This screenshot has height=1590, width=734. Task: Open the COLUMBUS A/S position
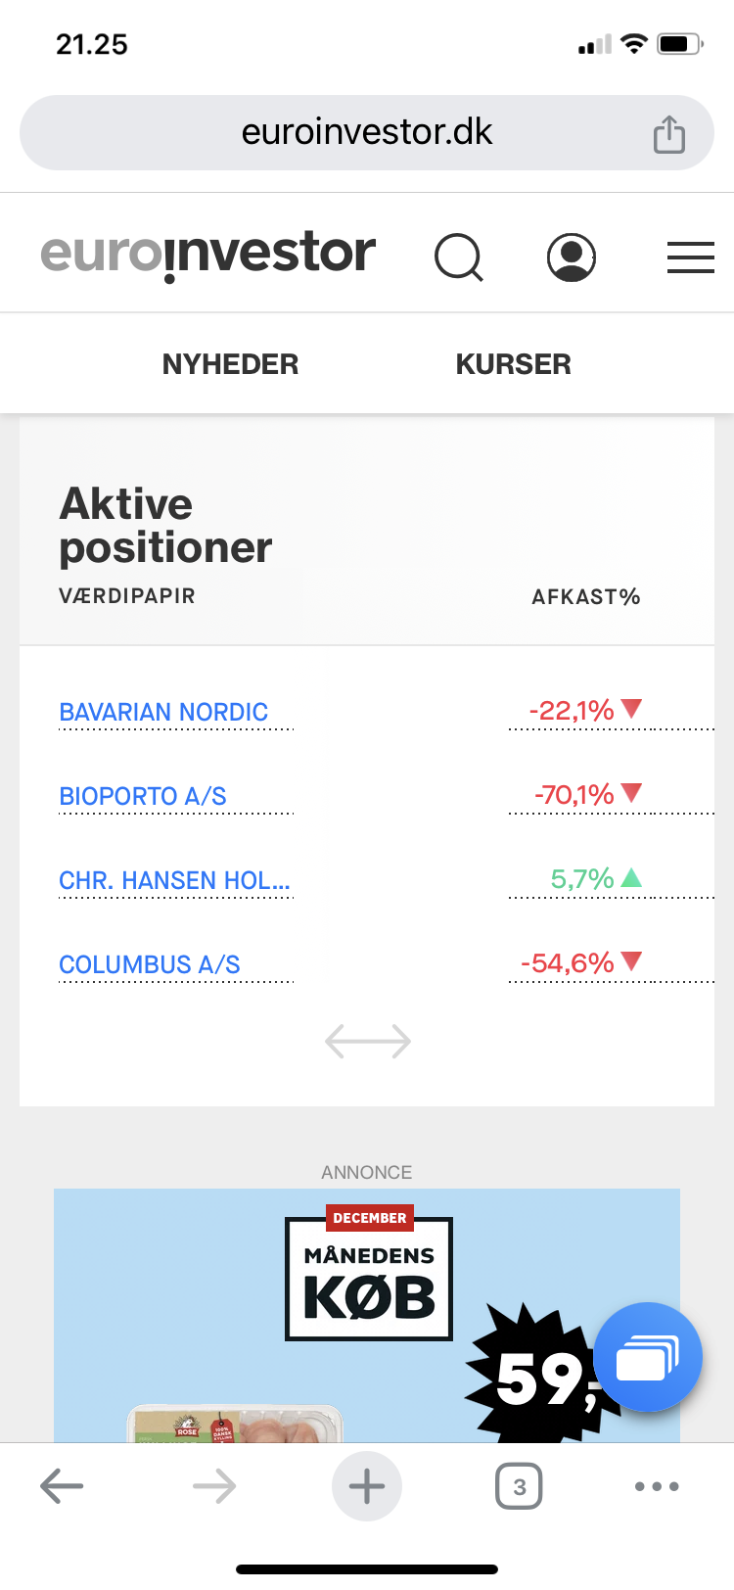coord(150,964)
